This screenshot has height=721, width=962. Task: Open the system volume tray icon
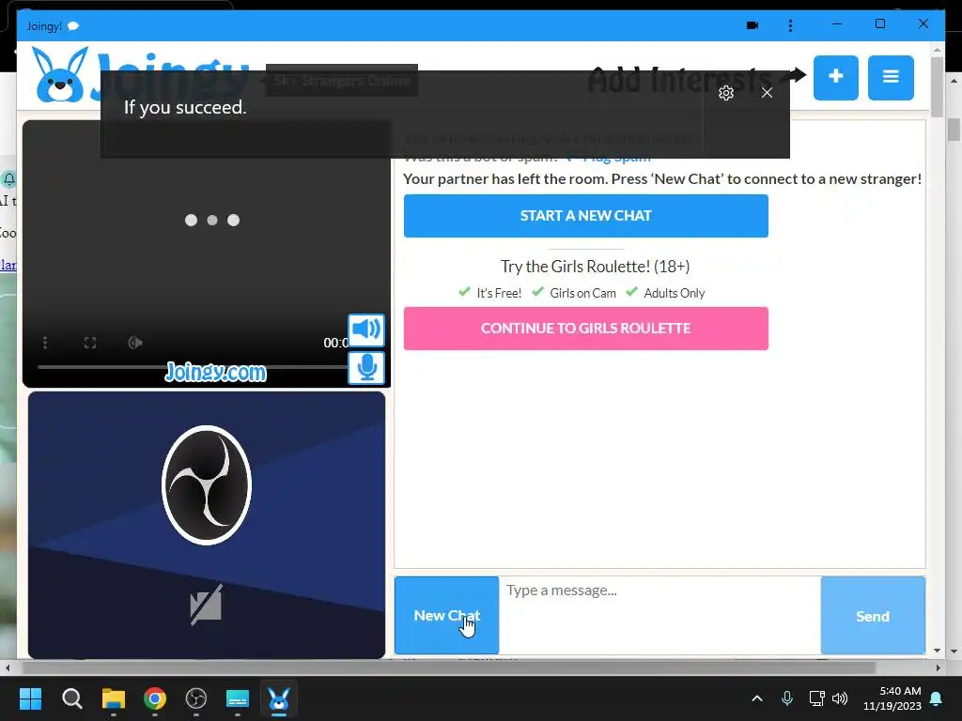840,698
